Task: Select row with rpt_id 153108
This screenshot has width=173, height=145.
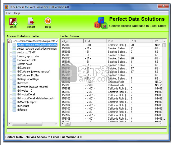Action: [x=111, y=119]
